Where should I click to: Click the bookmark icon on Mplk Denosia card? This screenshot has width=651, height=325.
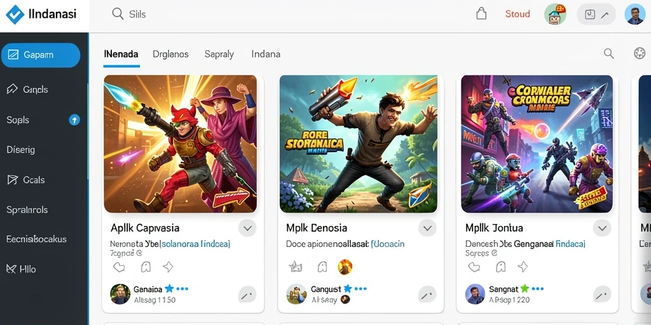tap(322, 267)
